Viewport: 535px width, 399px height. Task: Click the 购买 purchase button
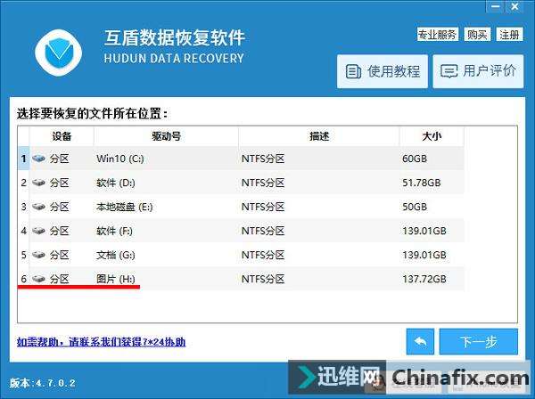[477, 35]
